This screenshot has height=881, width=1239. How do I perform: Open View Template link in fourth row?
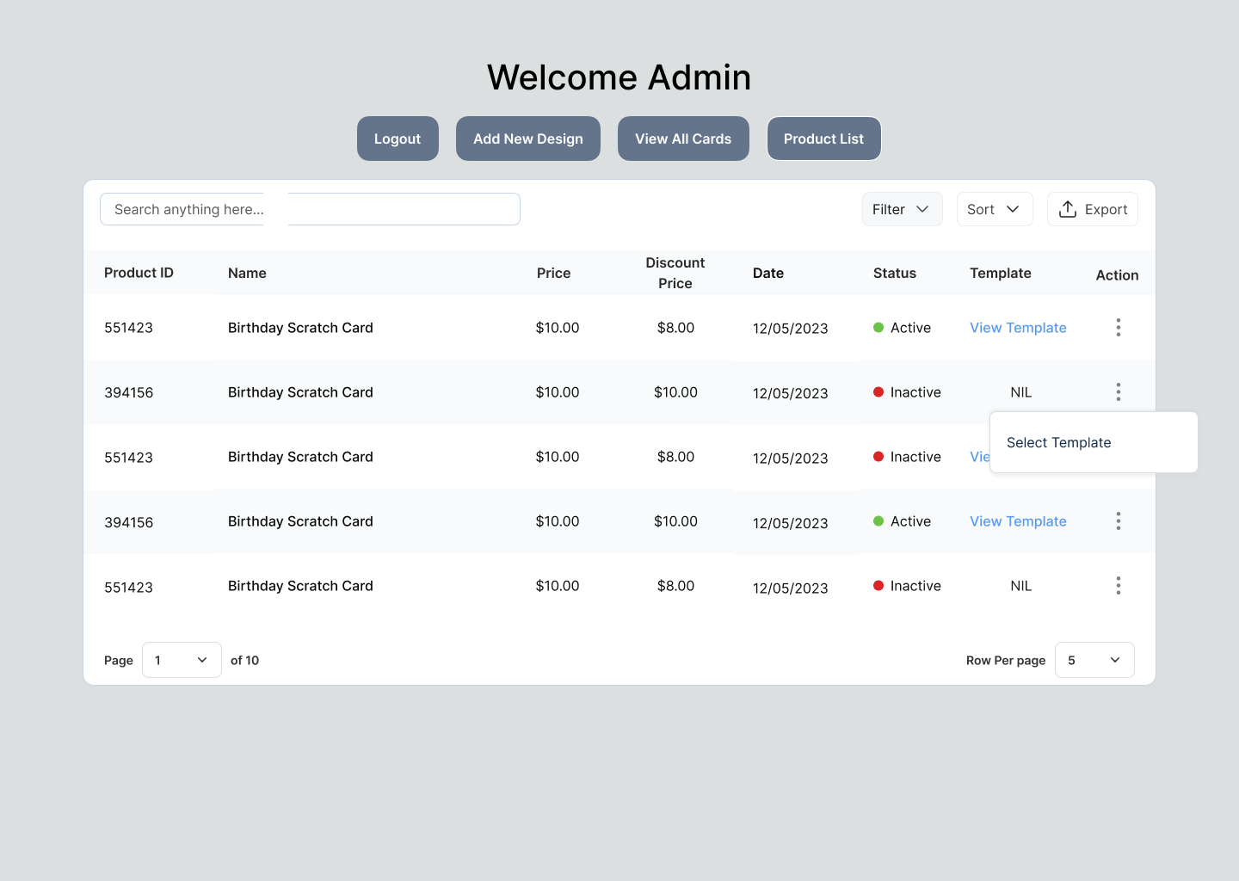(1018, 521)
